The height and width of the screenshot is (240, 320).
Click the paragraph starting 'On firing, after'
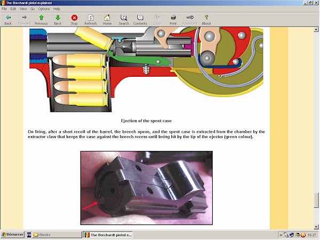146,134
